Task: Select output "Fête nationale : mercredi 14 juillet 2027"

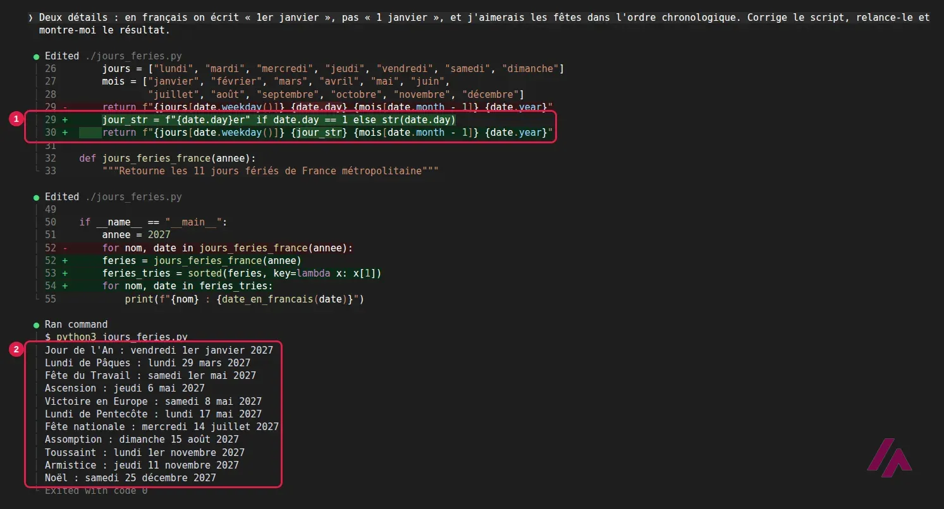Action: pyautogui.click(x=162, y=427)
